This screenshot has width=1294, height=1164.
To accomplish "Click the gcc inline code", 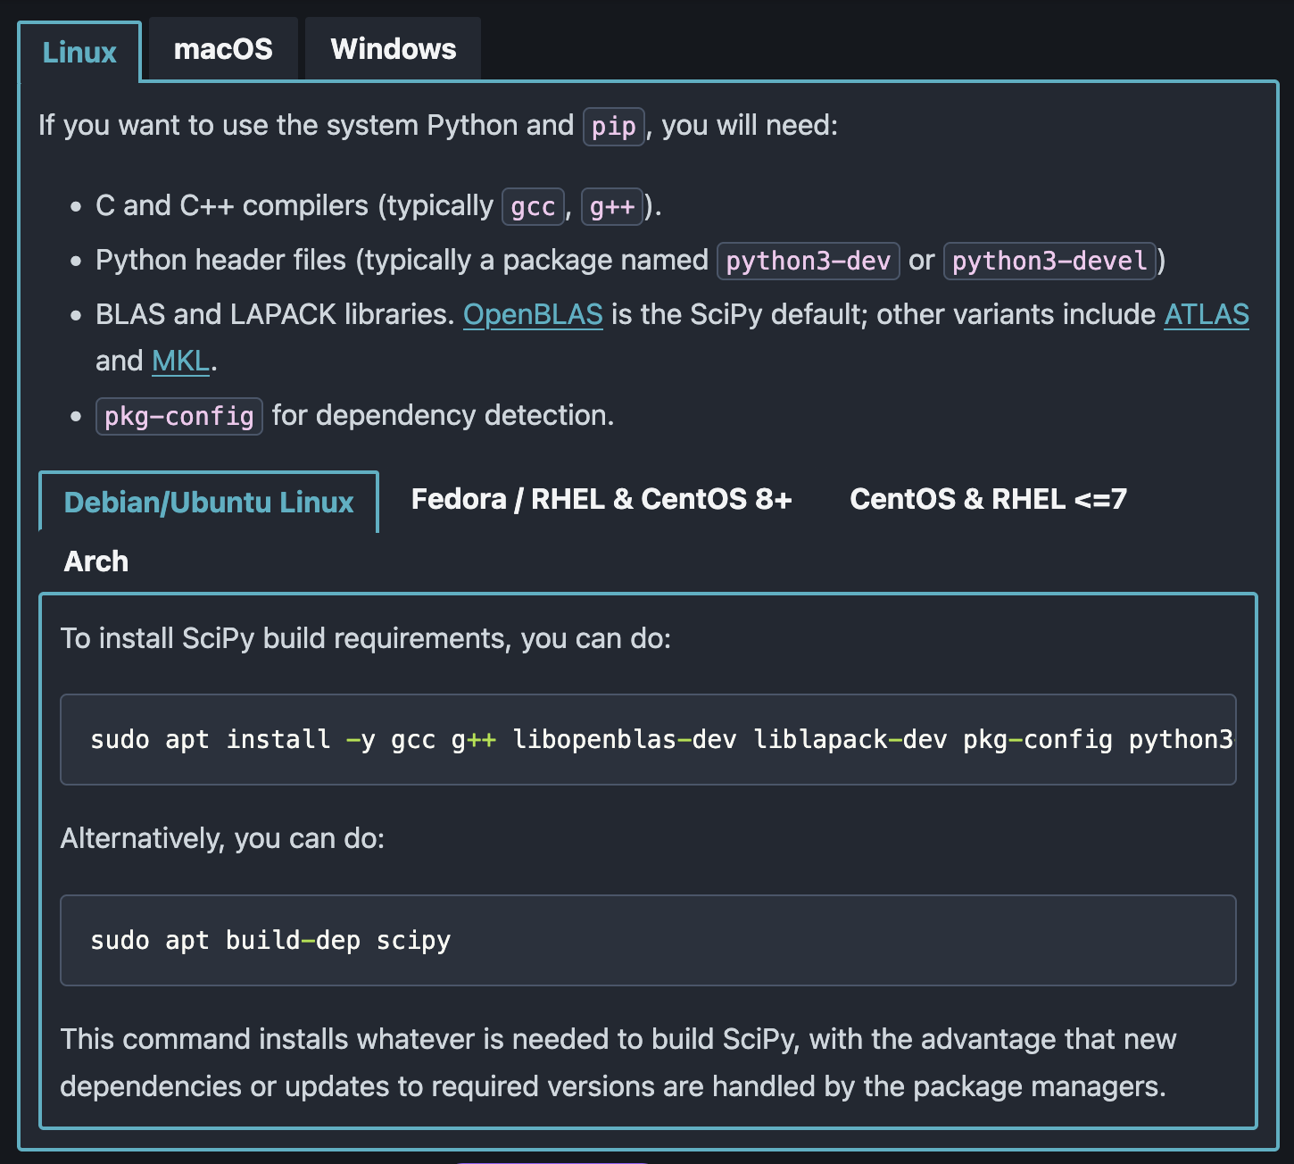I will click(x=533, y=207).
